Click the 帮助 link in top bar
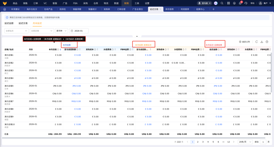The image size is (274, 147). point(252,3)
